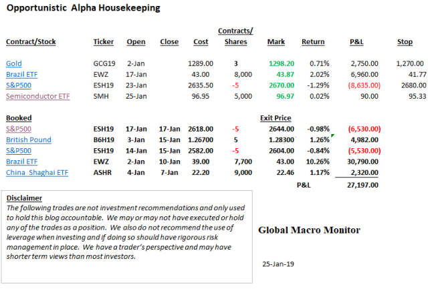Click the Exit Price heading
This screenshot has width=428, height=291.
tap(275, 117)
